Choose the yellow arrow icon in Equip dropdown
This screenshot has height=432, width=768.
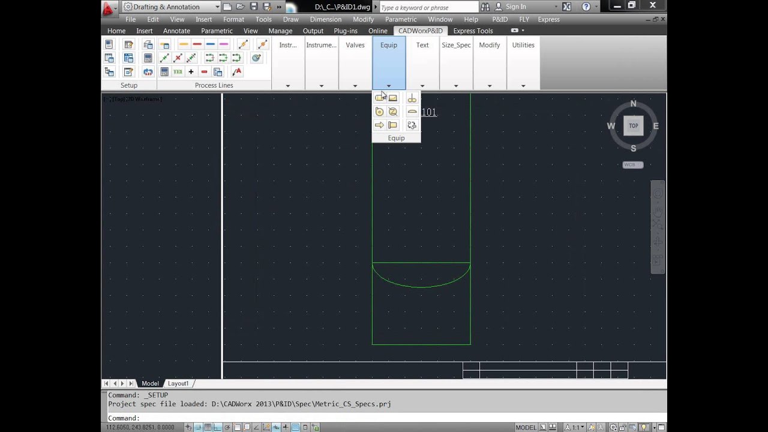[x=379, y=125]
